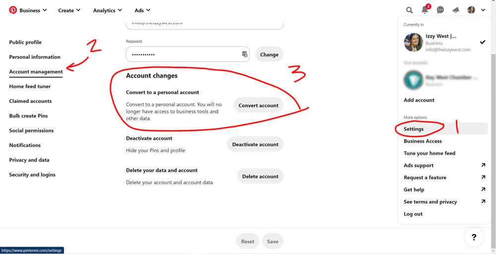Click the password manager icon in password field
The height and width of the screenshot is (254, 496).
pos(245,54)
